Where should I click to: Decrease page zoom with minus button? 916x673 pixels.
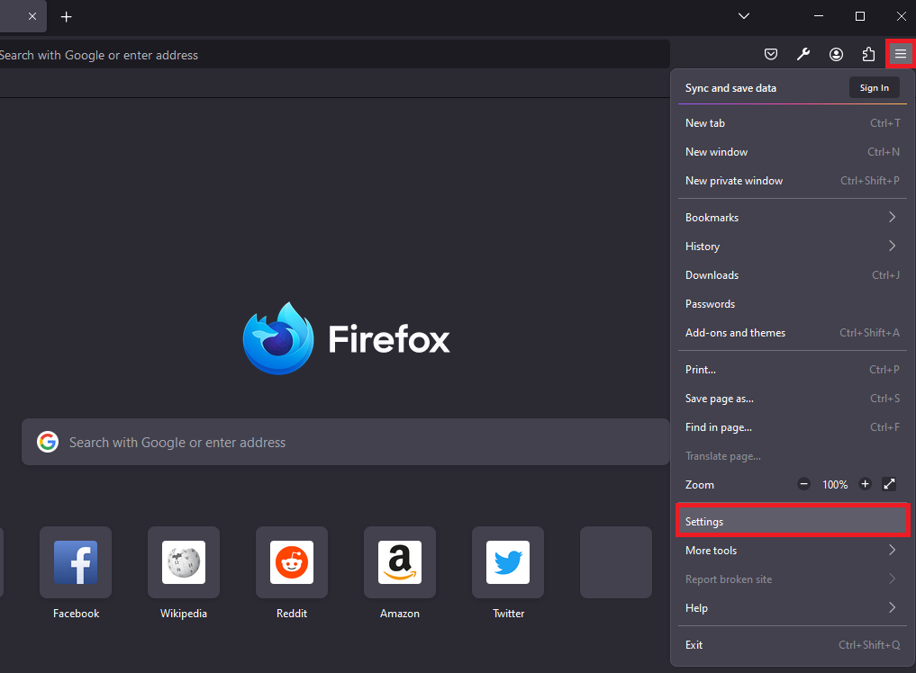pyautogui.click(x=803, y=484)
